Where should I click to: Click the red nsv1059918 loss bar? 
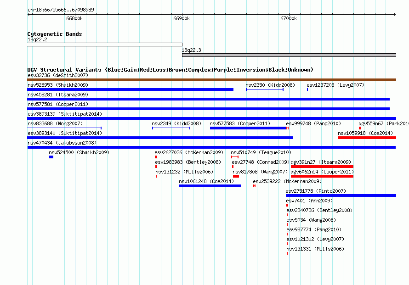(x=367, y=138)
